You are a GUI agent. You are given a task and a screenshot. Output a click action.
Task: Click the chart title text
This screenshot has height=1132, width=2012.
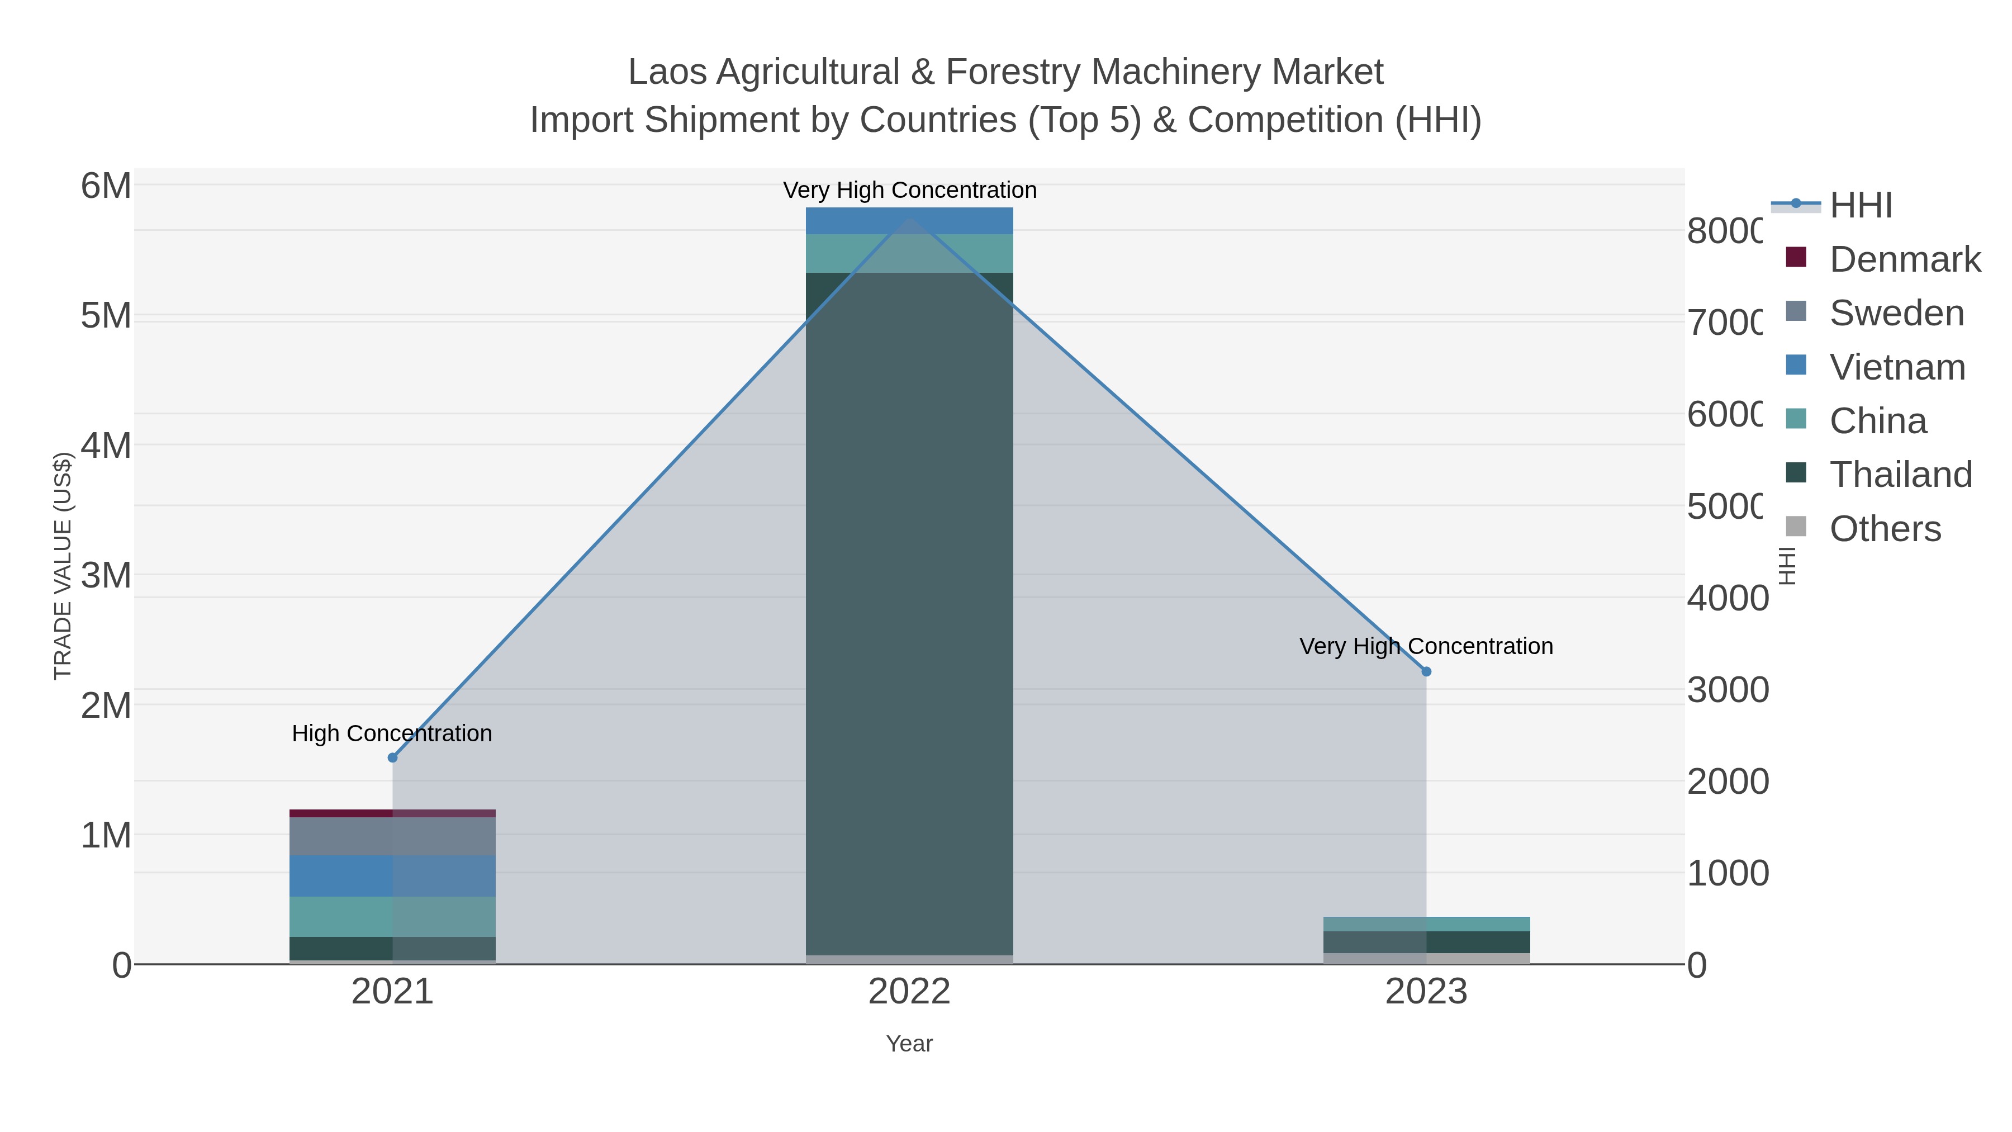(x=1006, y=95)
